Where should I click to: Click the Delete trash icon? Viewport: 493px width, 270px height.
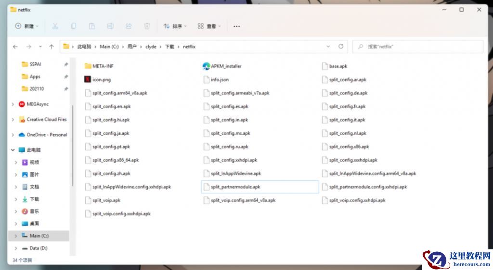147,26
